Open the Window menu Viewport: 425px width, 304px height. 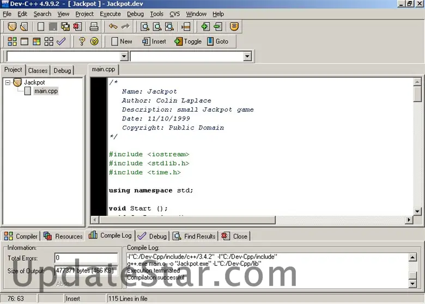[196, 14]
